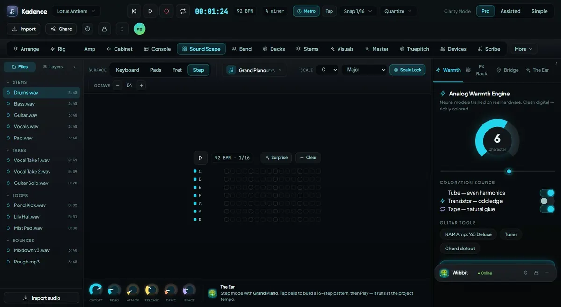Click the Clear pattern button
Image resolution: width=561 pixels, height=307 pixels.
(x=308, y=158)
